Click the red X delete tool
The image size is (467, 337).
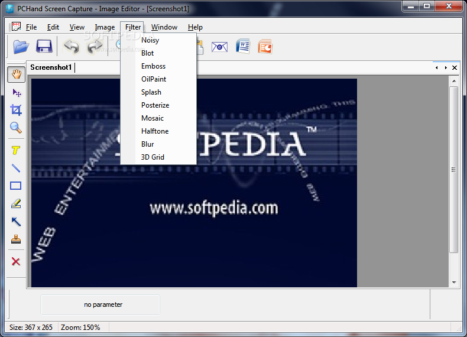click(x=16, y=261)
